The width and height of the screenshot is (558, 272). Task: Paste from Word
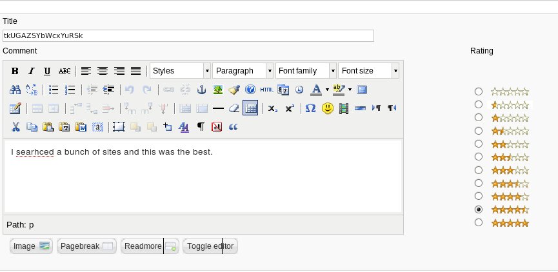pyautogui.click(x=81, y=126)
